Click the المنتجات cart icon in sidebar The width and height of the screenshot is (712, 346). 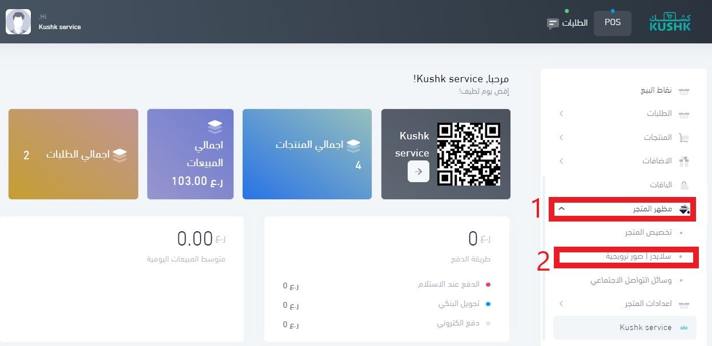tap(684, 138)
